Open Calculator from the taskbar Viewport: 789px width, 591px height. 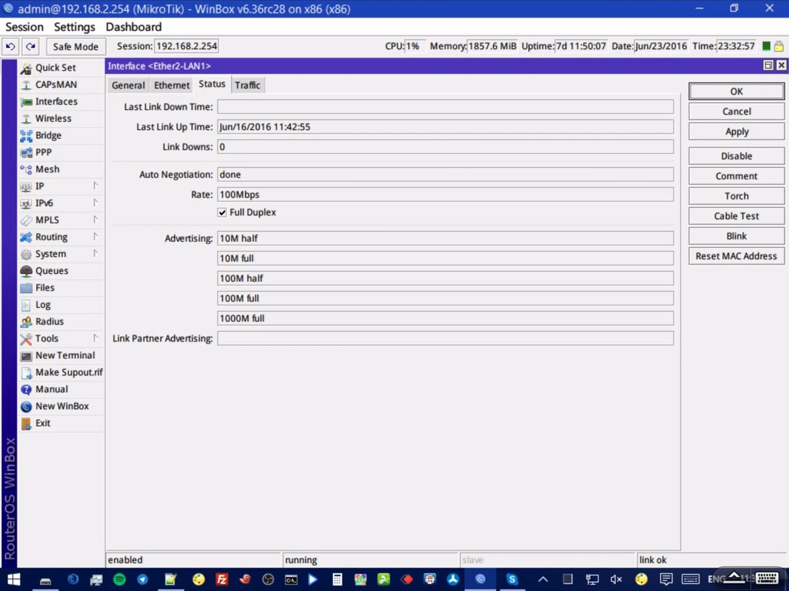(x=337, y=579)
